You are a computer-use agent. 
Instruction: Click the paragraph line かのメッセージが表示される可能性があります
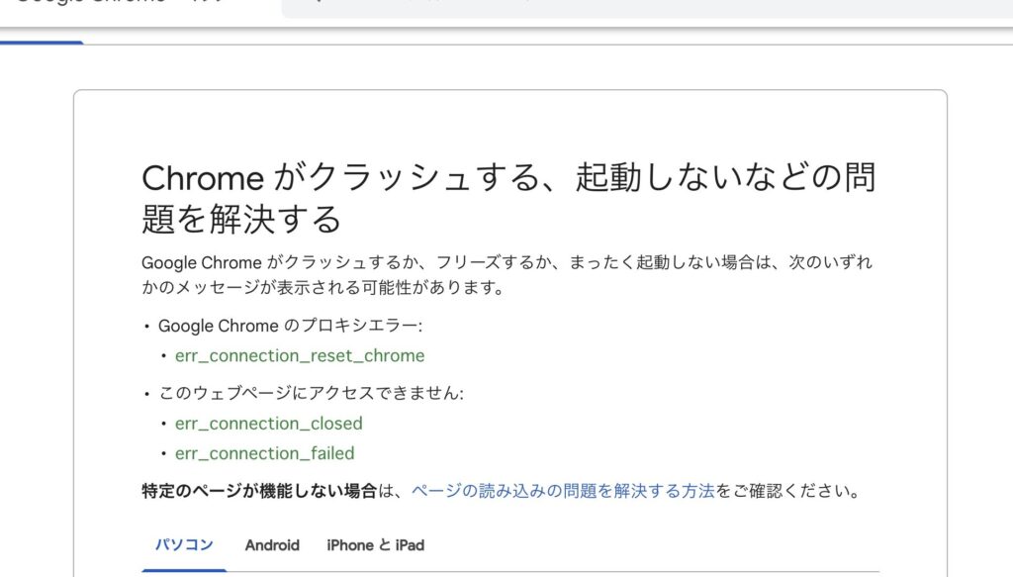coord(322,288)
